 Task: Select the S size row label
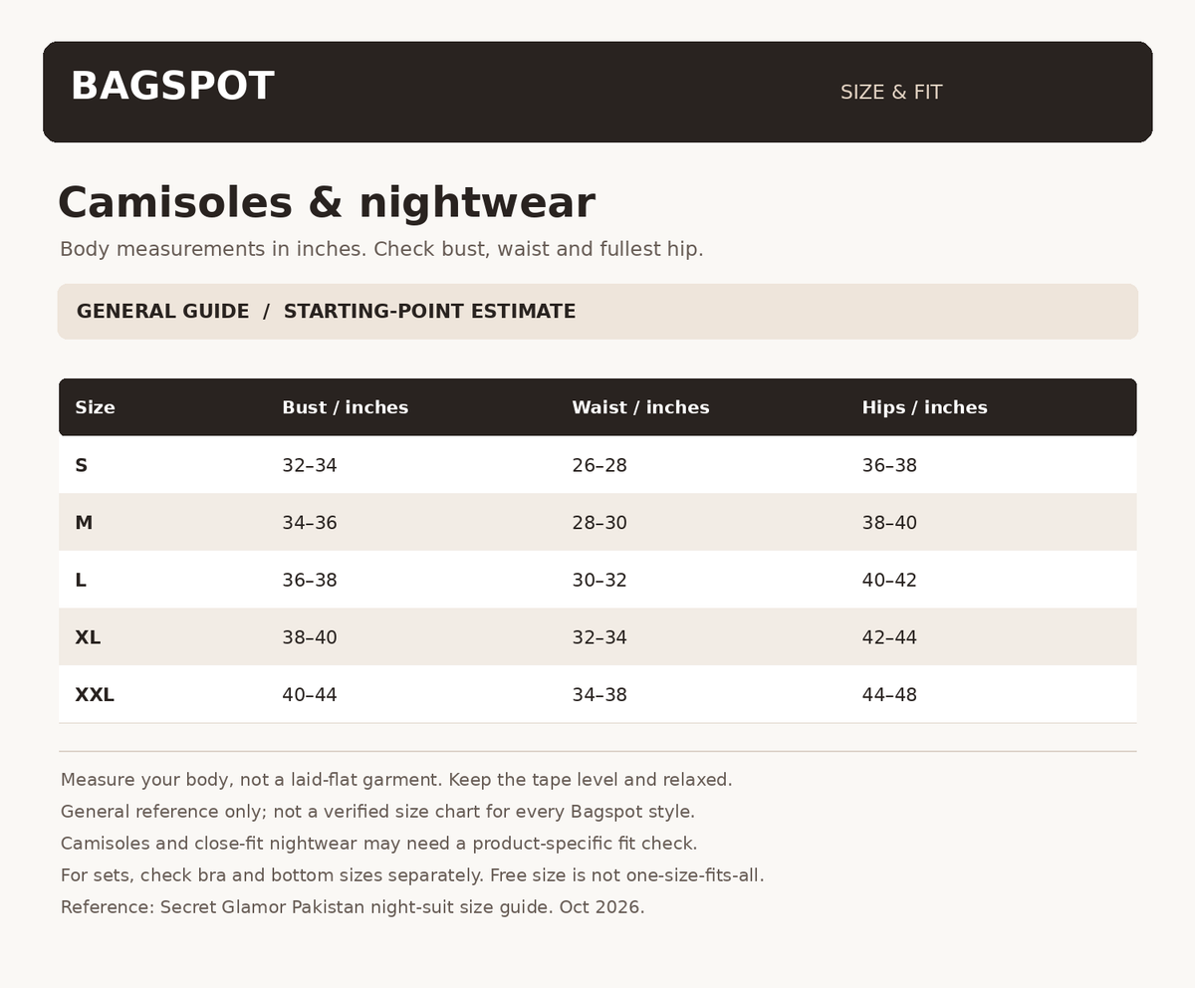coord(82,465)
